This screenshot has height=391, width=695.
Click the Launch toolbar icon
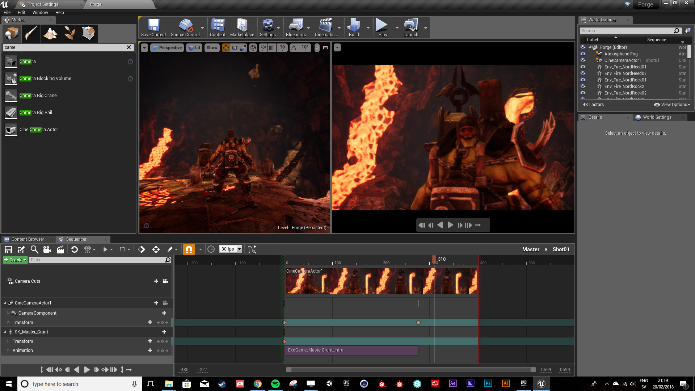pos(411,28)
